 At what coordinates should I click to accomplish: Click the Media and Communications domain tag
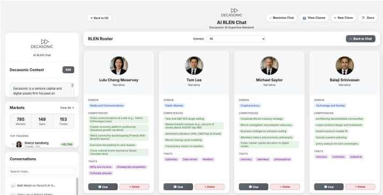point(107,106)
